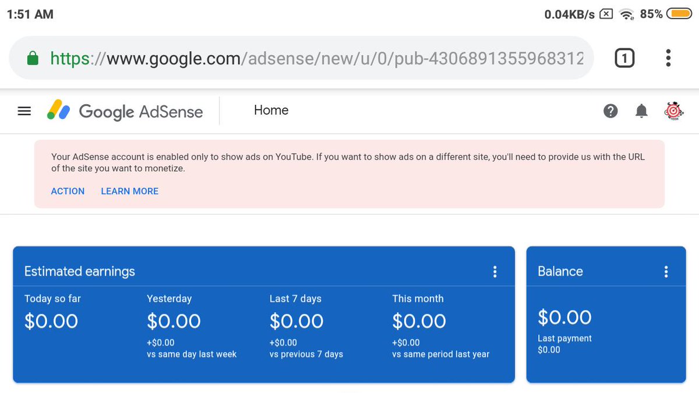Tap 'vs previous 7 days' text
Image resolution: width=699 pixels, height=393 pixels.
306,354
